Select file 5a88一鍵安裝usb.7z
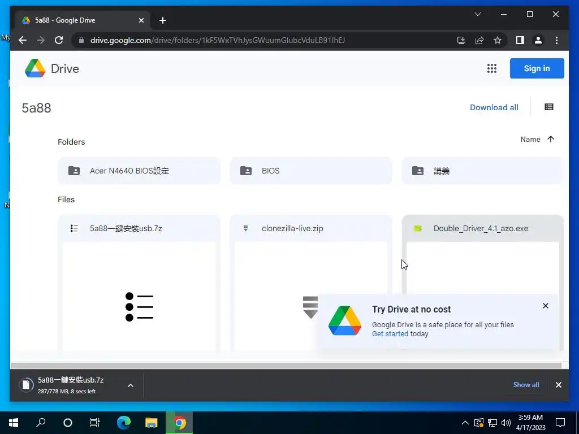 [x=126, y=228]
